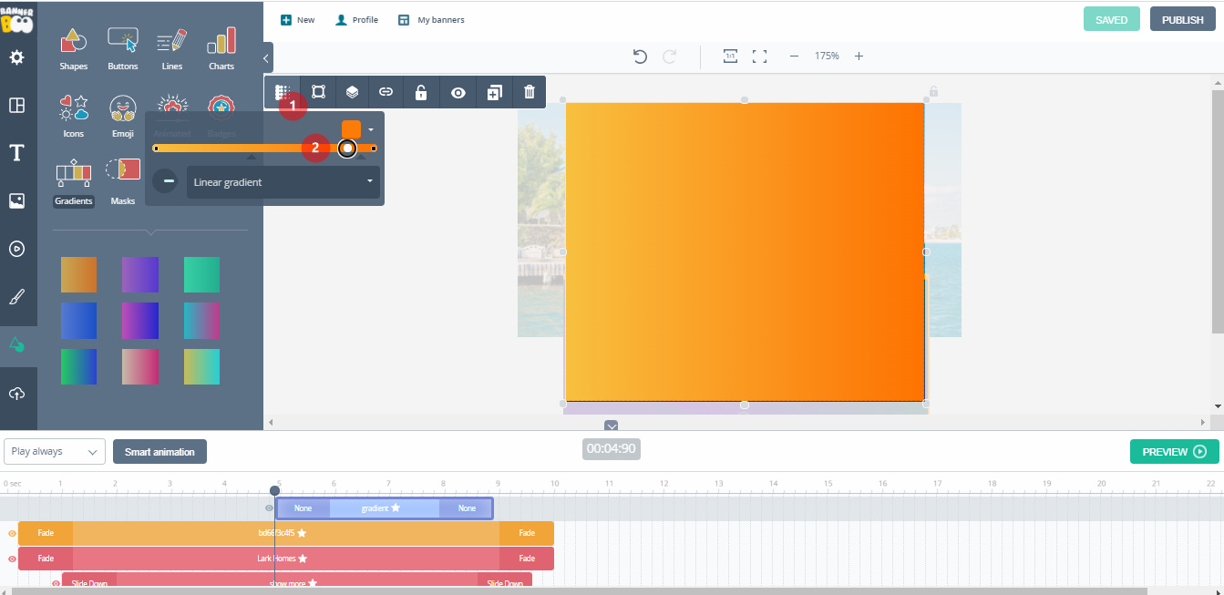This screenshot has height=595, width=1224.
Task: Choose the orange-brown gradient preset
Action: pyautogui.click(x=78, y=274)
